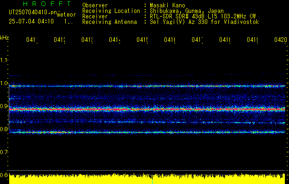The width and height of the screenshot is (289, 184).
Task: Click the strong red signal line near 0.89 kHz
Action: pos(147,109)
